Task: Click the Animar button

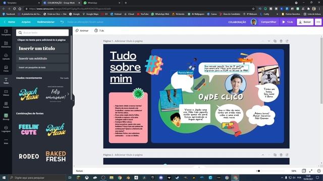Action: [x=82, y=31]
